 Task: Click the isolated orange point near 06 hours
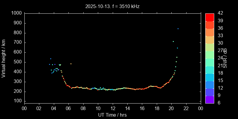[x=71, y=64]
